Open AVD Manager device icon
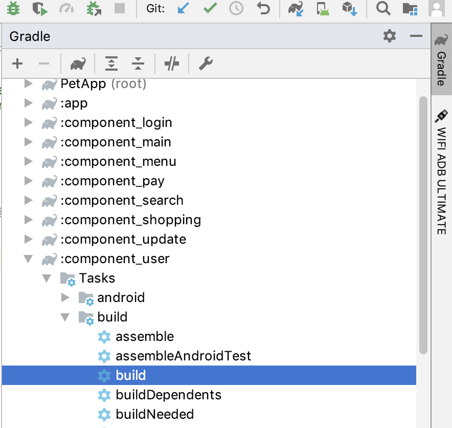 coord(323,8)
